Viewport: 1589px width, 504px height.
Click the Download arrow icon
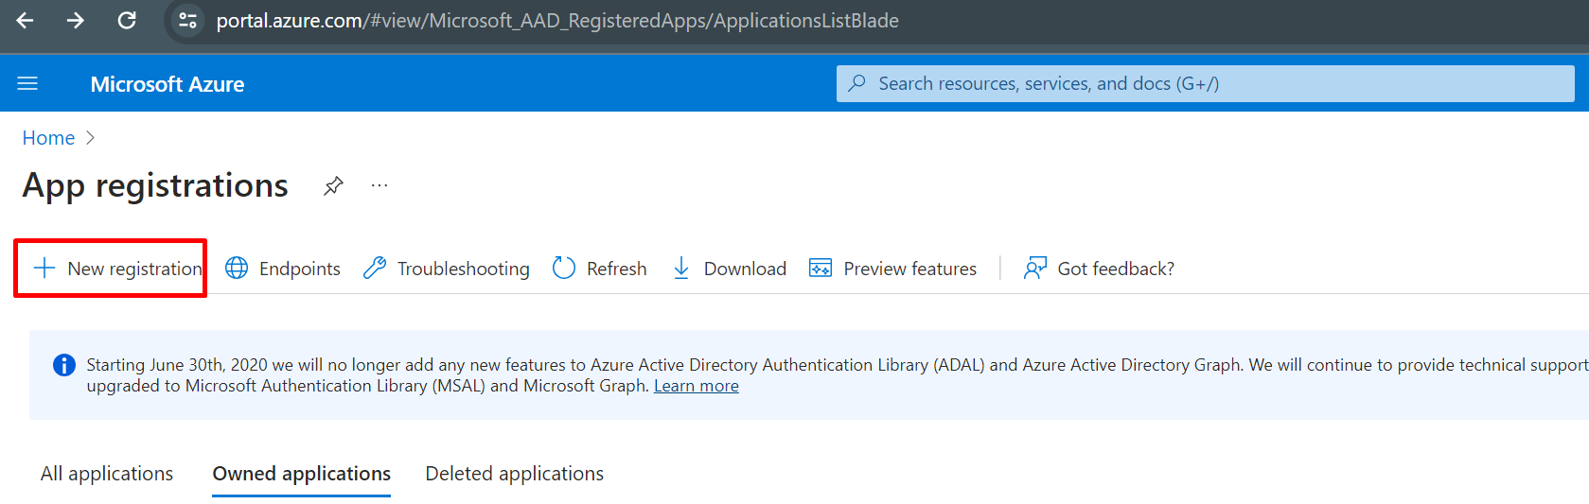coord(681,269)
